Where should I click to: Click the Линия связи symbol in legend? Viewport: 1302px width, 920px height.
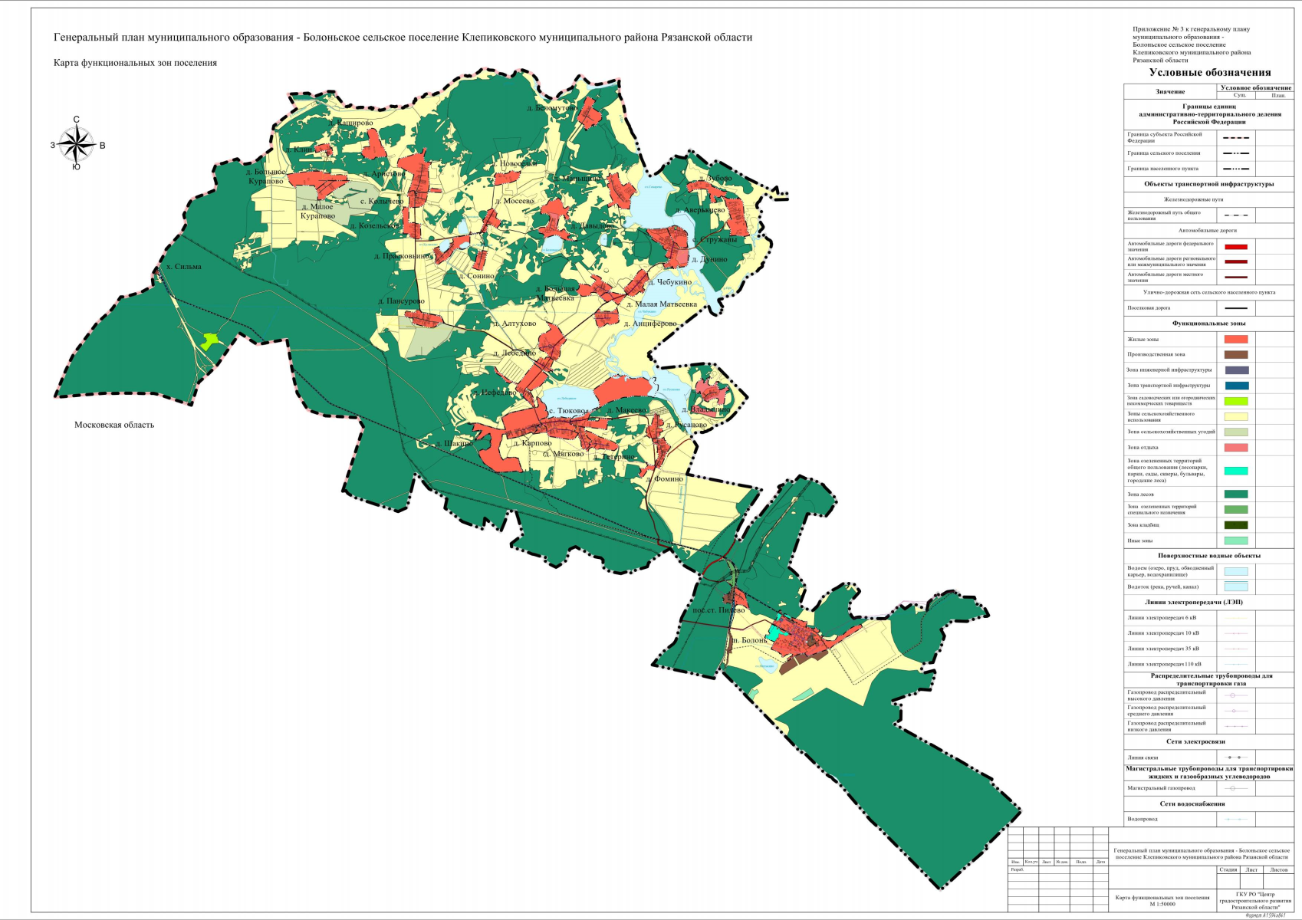tap(1235, 757)
